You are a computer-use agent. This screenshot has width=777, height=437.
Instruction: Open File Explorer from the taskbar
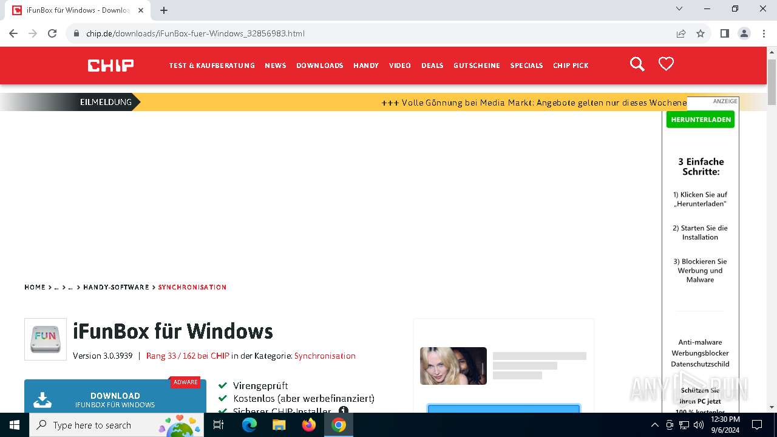279,425
